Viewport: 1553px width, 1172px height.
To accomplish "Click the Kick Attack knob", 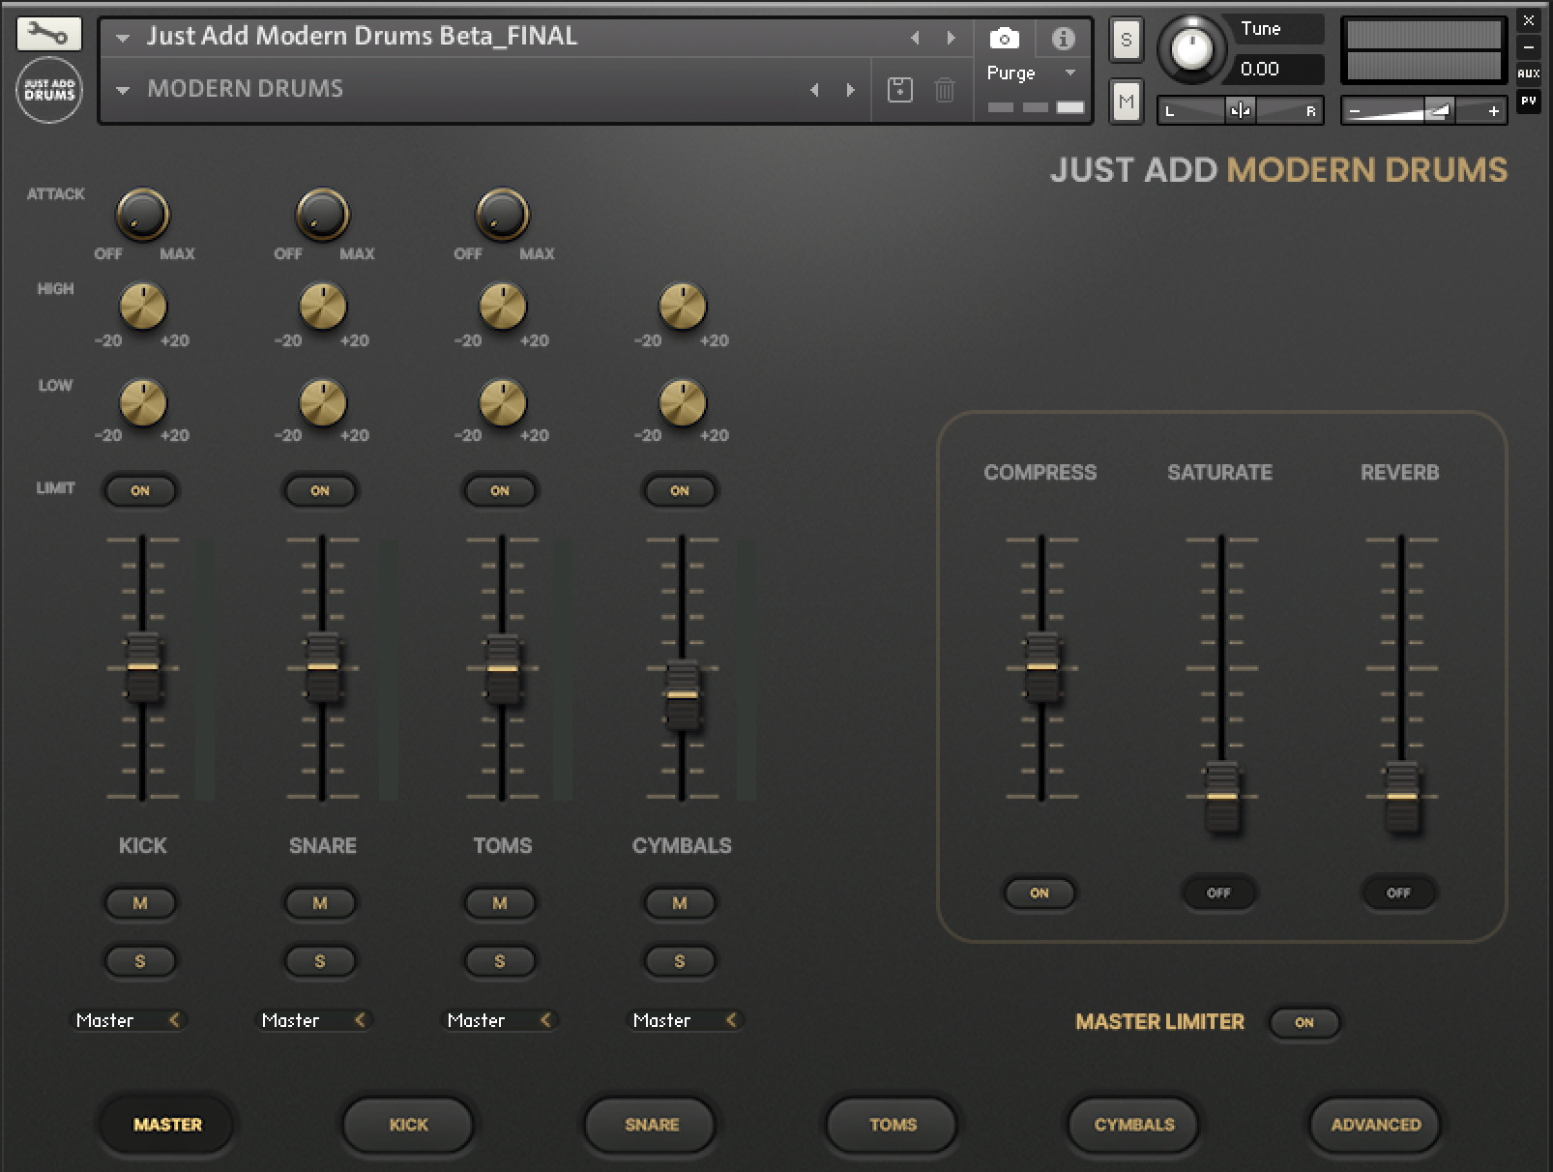I will point(142,214).
